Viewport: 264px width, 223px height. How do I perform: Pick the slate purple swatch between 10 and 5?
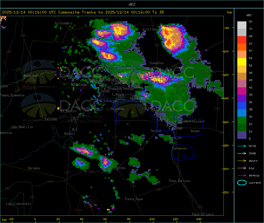point(242,135)
